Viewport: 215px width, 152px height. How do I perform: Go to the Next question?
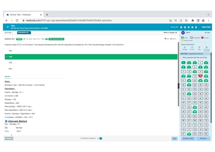(174, 138)
